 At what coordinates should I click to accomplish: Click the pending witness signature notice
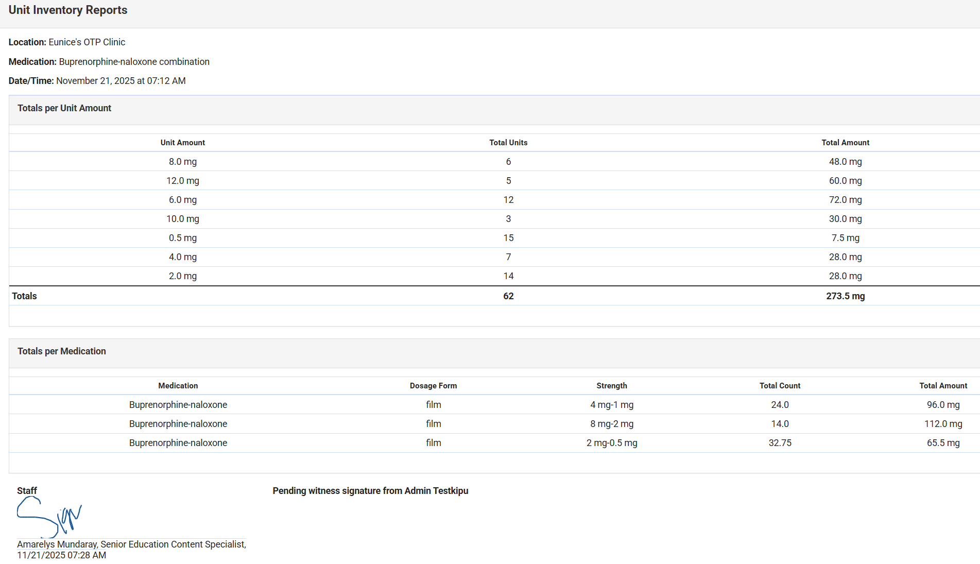pos(370,491)
